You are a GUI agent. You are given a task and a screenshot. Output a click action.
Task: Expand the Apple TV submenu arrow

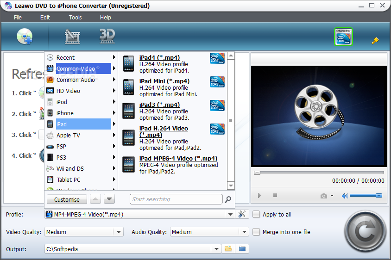pyautogui.click(x=114, y=135)
